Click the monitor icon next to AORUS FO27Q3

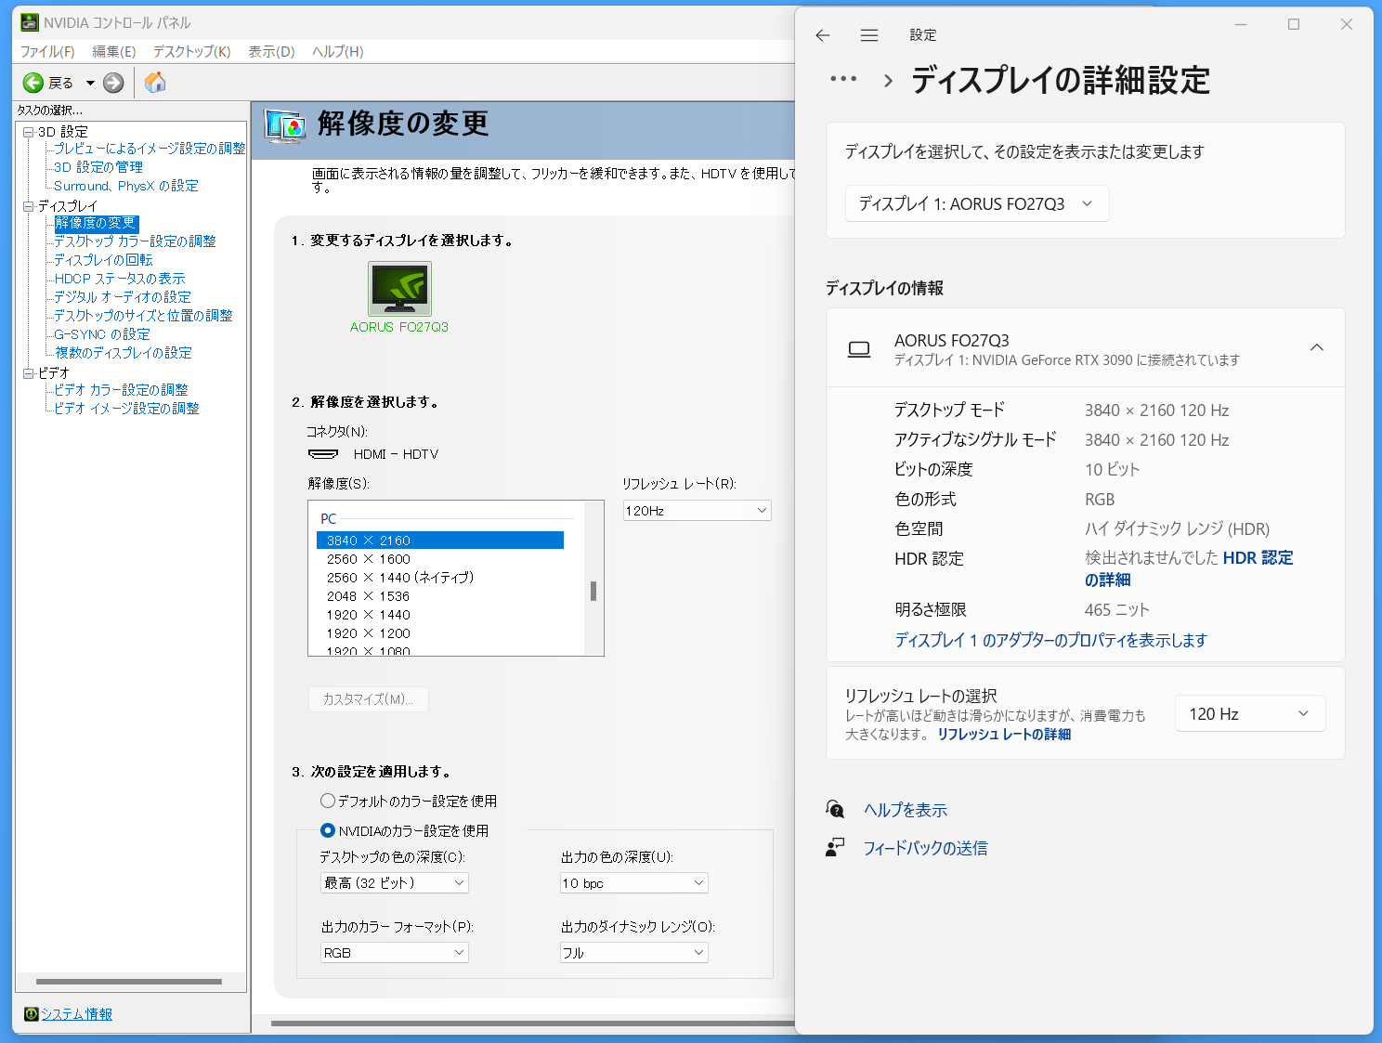pos(859,349)
